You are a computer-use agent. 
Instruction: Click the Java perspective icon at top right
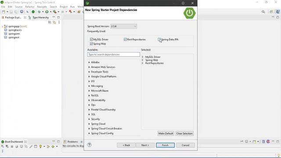click(278, 12)
